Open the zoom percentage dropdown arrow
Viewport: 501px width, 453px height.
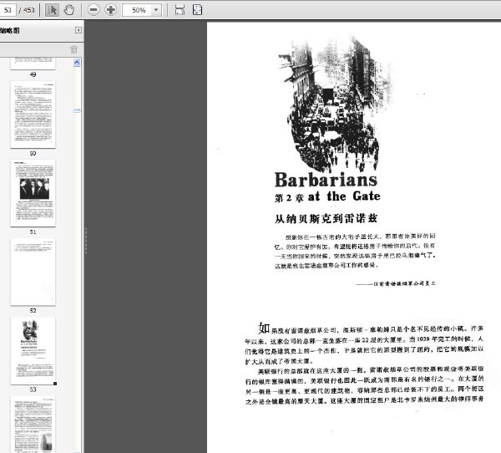pyautogui.click(x=156, y=10)
